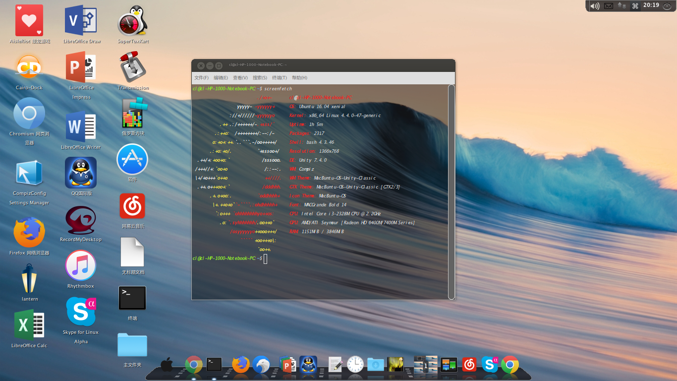Click 'Resolution: 1366x768' text
The height and width of the screenshot is (381, 677).
click(314, 151)
